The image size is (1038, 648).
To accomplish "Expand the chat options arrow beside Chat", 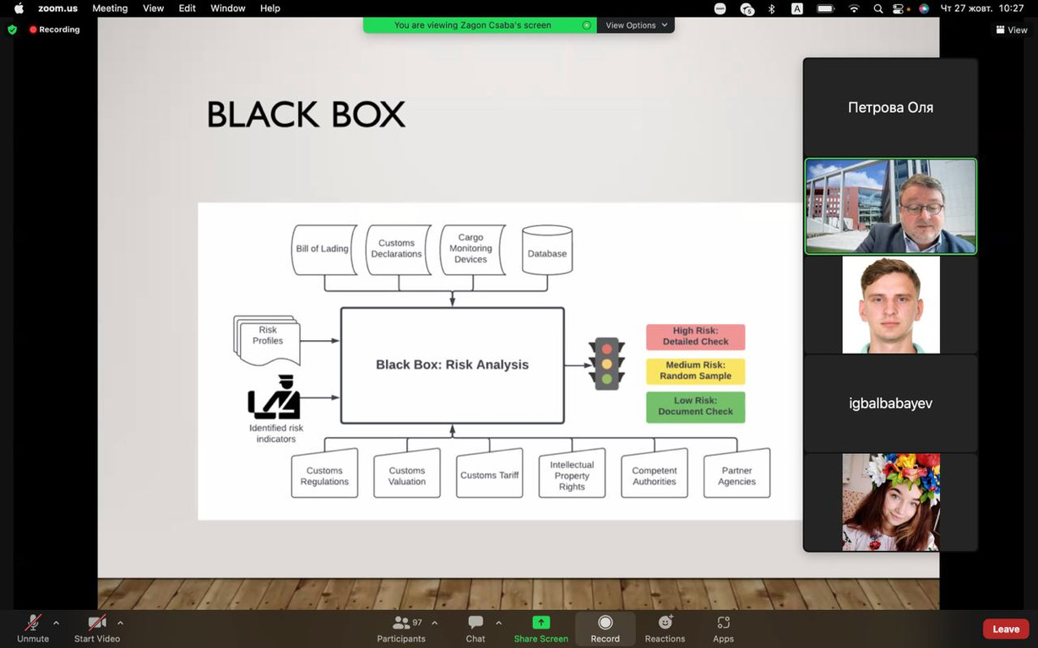I will click(x=498, y=623).
